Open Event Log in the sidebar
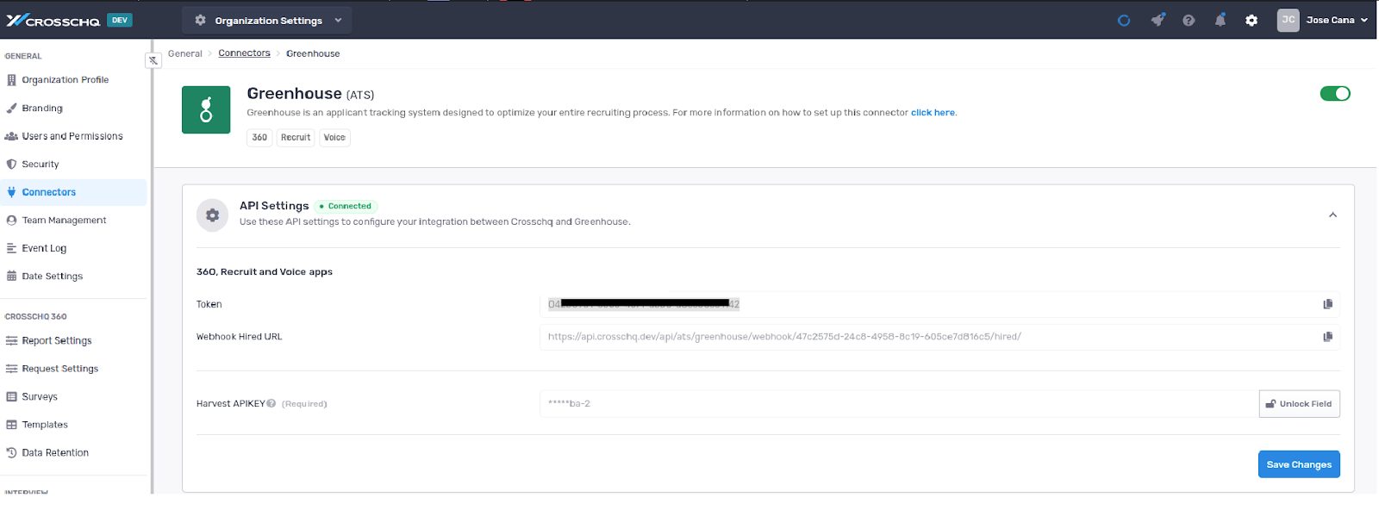The image size is (1379, 510). point(44,248)
